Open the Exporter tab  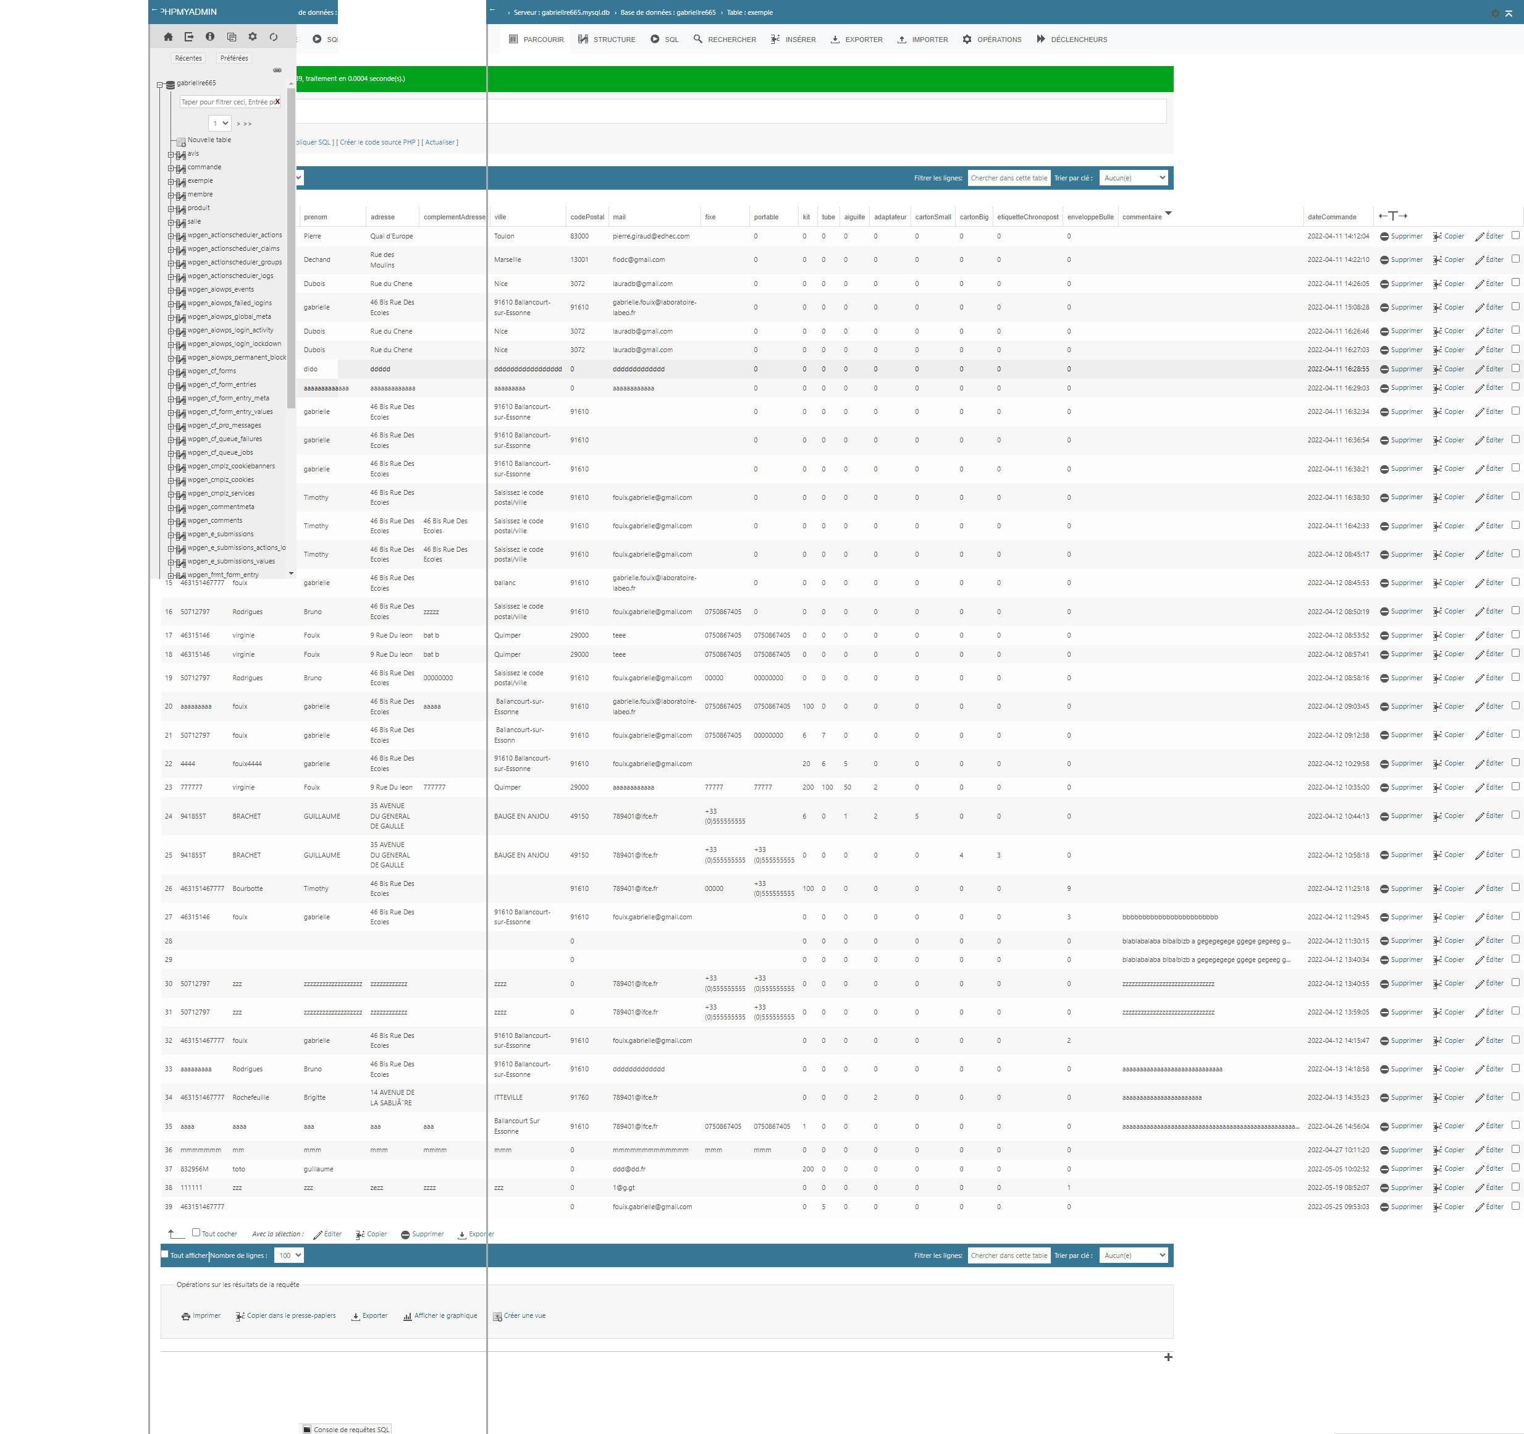pos(856,40)
